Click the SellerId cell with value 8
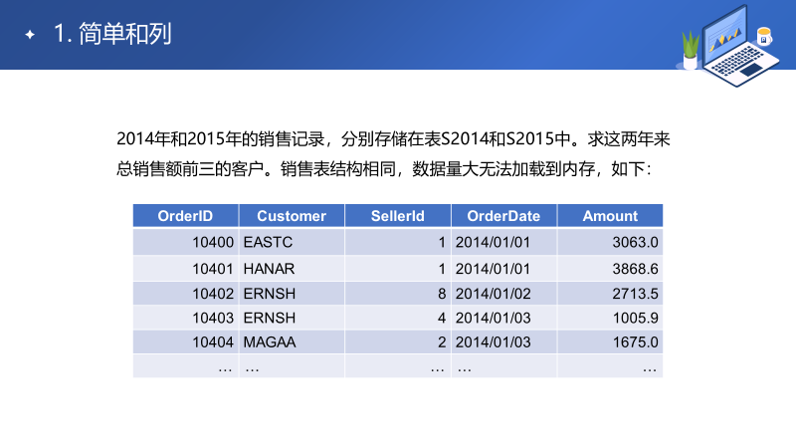Screen dimensions: 796x448 (441, 294)
